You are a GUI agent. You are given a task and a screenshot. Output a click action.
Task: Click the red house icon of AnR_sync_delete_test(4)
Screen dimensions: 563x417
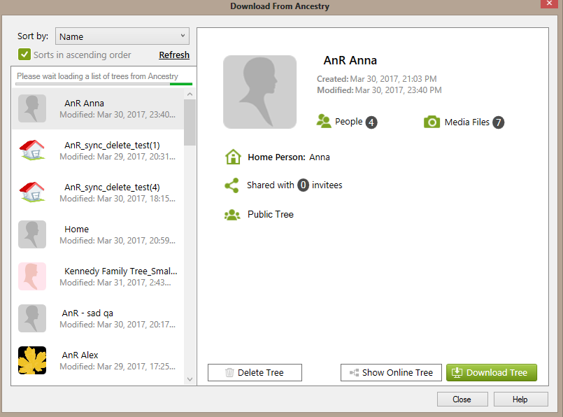point(32,192)
